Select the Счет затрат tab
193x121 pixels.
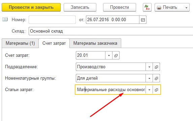click(x=54, y=43)
